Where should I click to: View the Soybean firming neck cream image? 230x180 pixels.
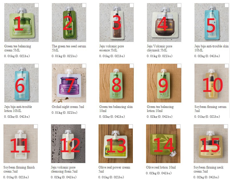(211, 144)
